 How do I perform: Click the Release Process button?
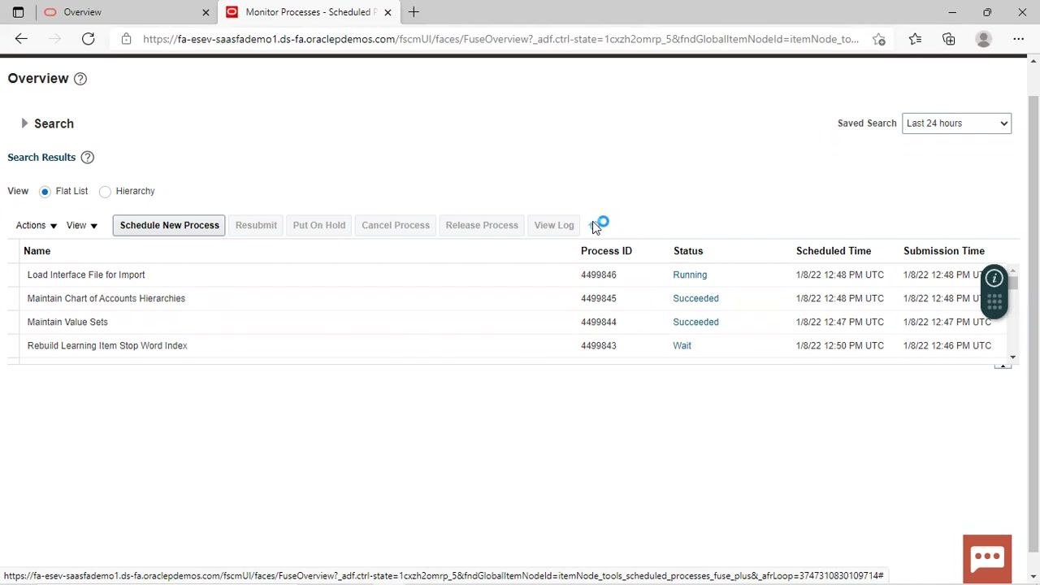coord(482,225)
